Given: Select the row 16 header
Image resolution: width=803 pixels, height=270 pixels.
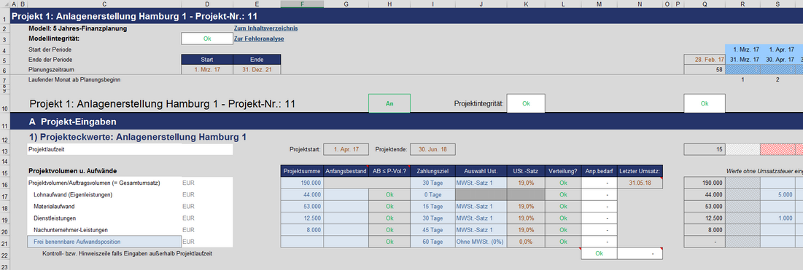Looking at the screenshot, I should tap(4, 183).
